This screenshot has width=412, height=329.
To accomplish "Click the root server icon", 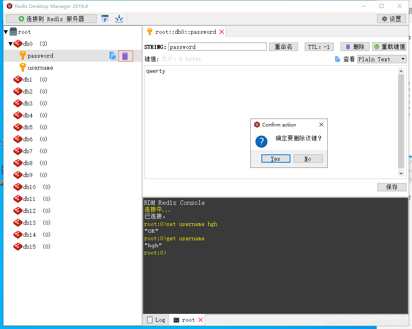I will pos(13,32).
